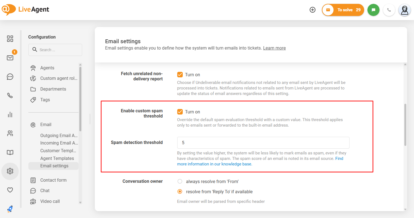Disable the Enable custom spam threshold toggle
The image size is (414, 218).
[x=180, y=111]
